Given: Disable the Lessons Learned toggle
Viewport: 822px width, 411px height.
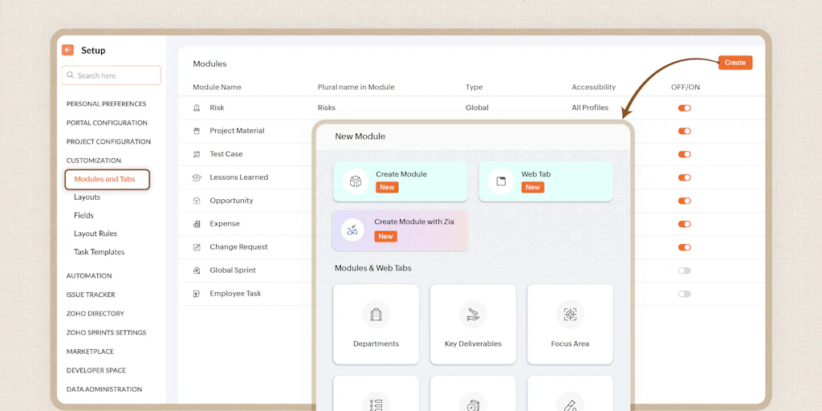Looking at the screenshot, I should [684, 177].
